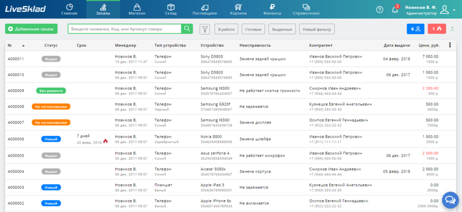Click contractor Кузнецов Евгений Анатольевич on order A000008
This screenshot has width=462, height=212.
point(340,104)
